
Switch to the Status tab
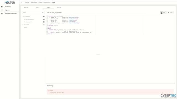[x=26, y=7]
